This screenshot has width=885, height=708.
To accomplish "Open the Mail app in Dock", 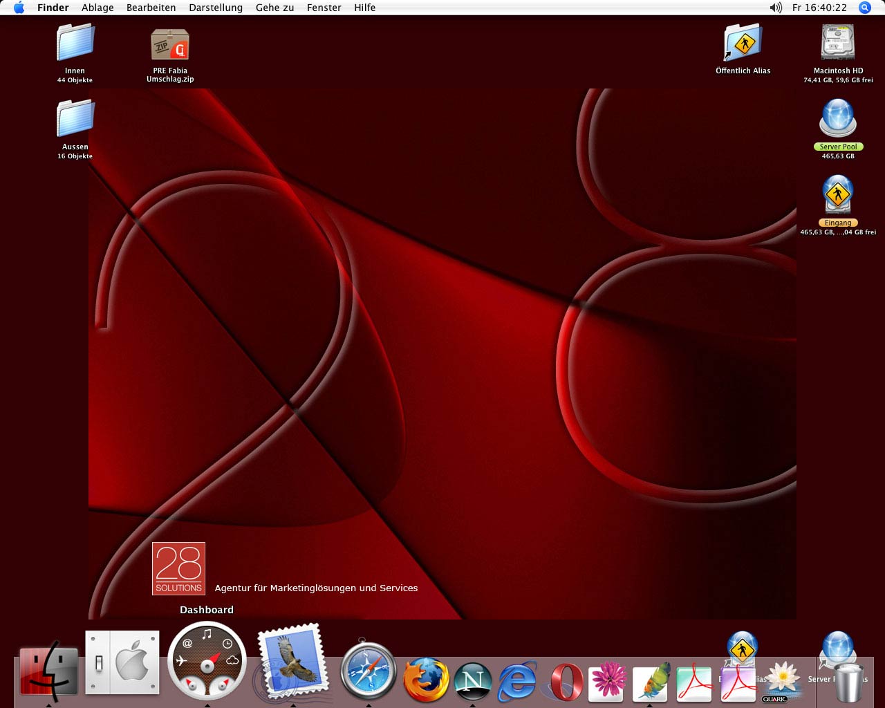I will tap(291, 662).
